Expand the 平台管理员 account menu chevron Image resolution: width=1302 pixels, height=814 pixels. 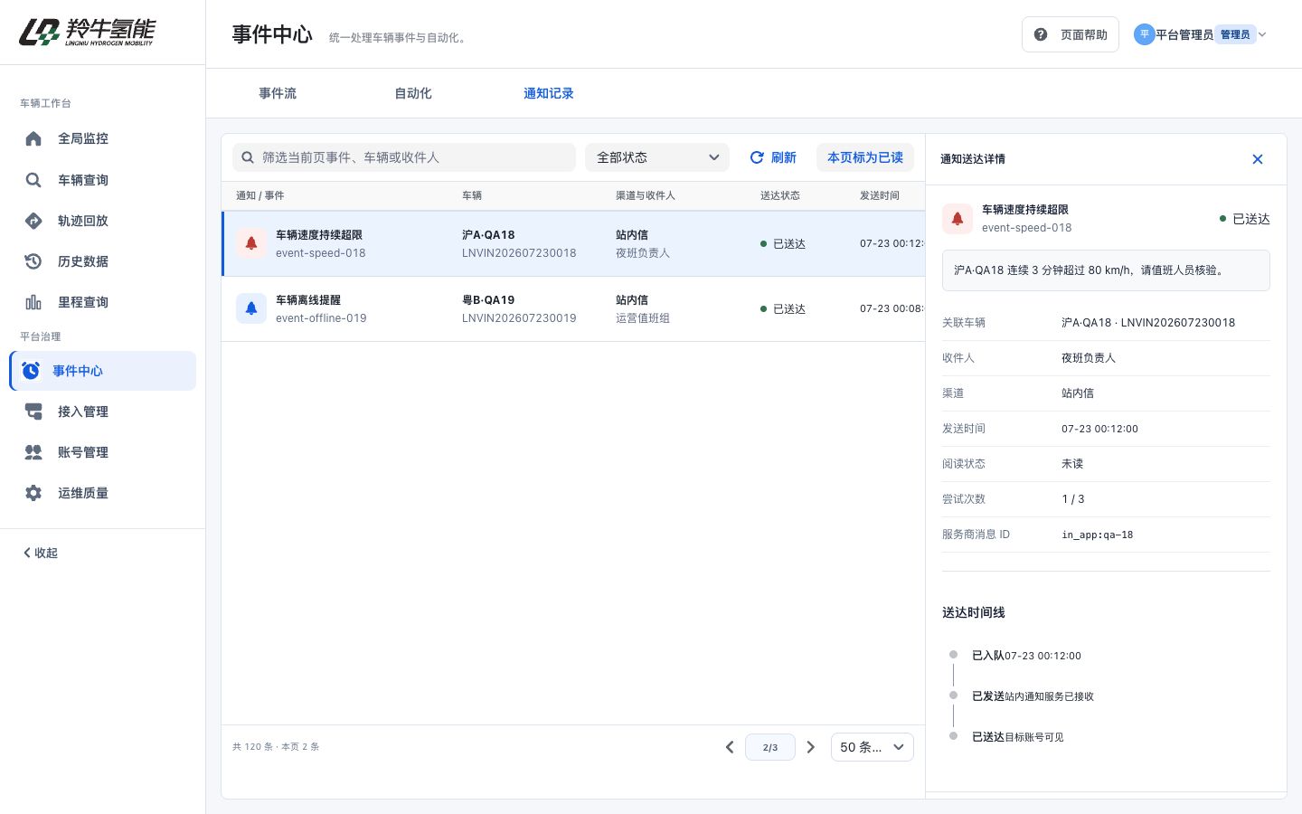[1262, 34]
